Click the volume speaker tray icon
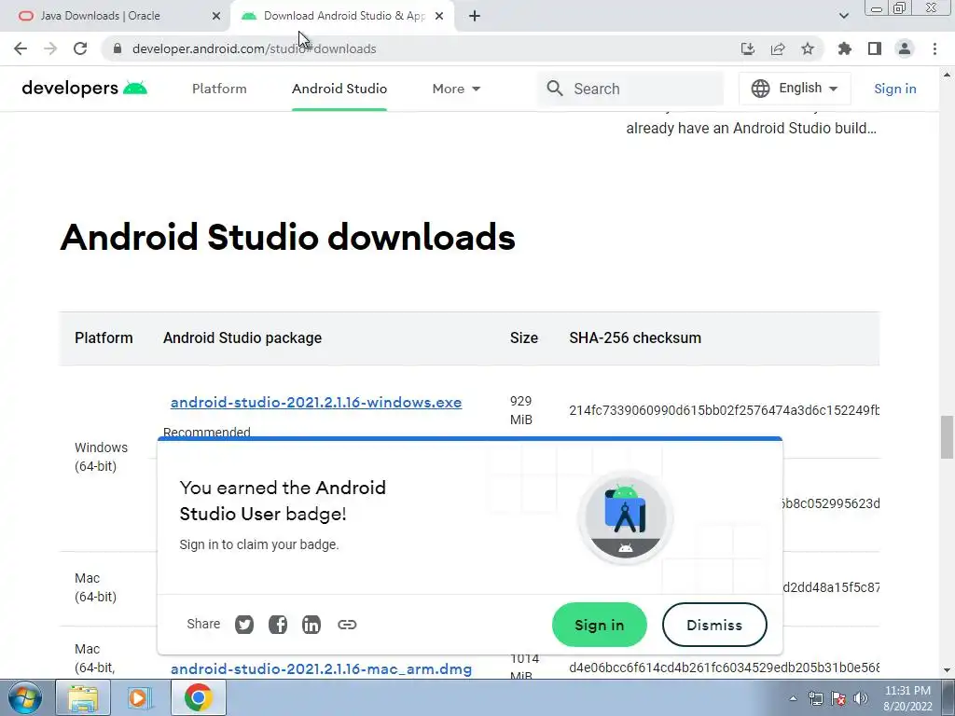 861,698
